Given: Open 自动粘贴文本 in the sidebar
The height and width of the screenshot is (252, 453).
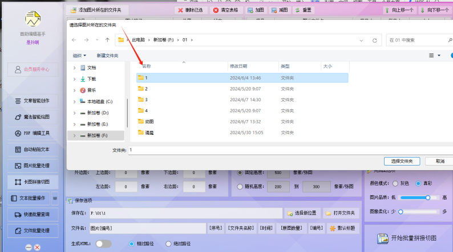Looking at the screenshot, I should (x=33, y=150).
